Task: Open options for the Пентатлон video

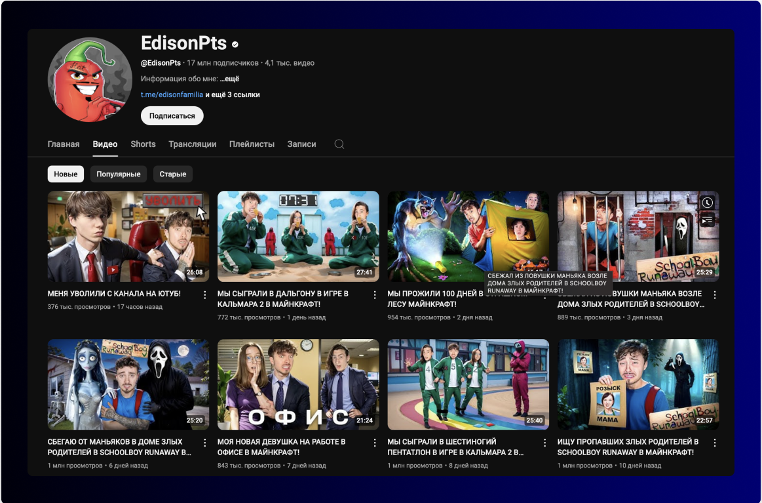Action: (544, 443)
